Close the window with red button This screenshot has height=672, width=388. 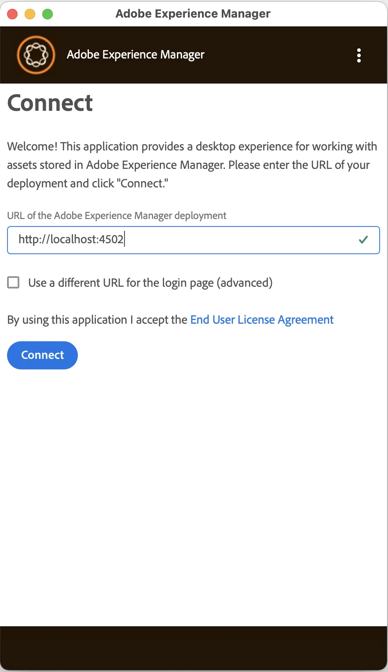click(13, 14)
